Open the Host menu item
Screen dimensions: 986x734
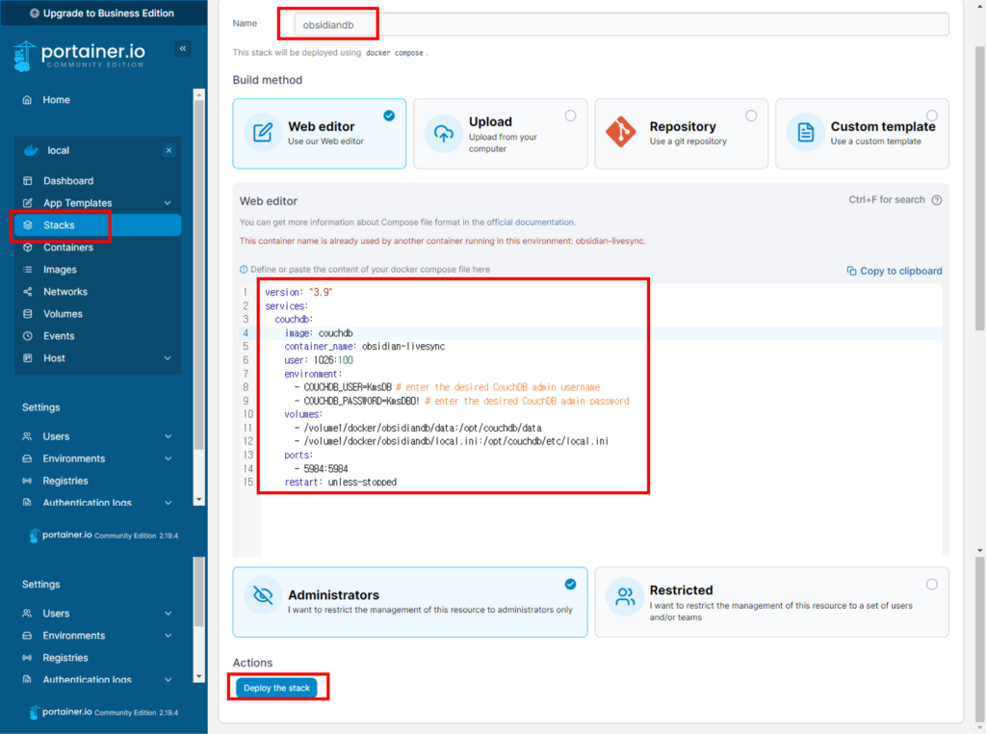pos(98,358)
